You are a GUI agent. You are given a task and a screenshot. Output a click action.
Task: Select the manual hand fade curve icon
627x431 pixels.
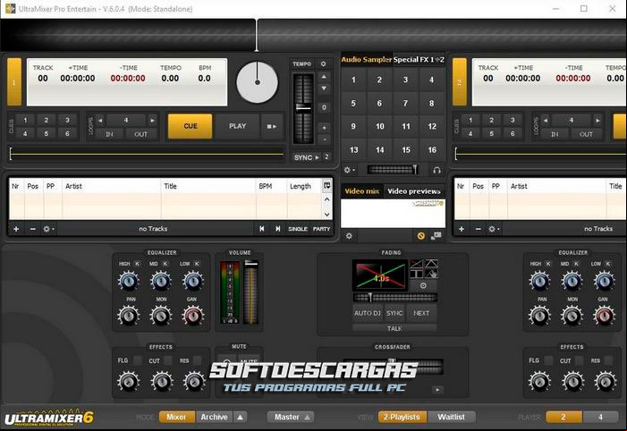coord(431,274)
